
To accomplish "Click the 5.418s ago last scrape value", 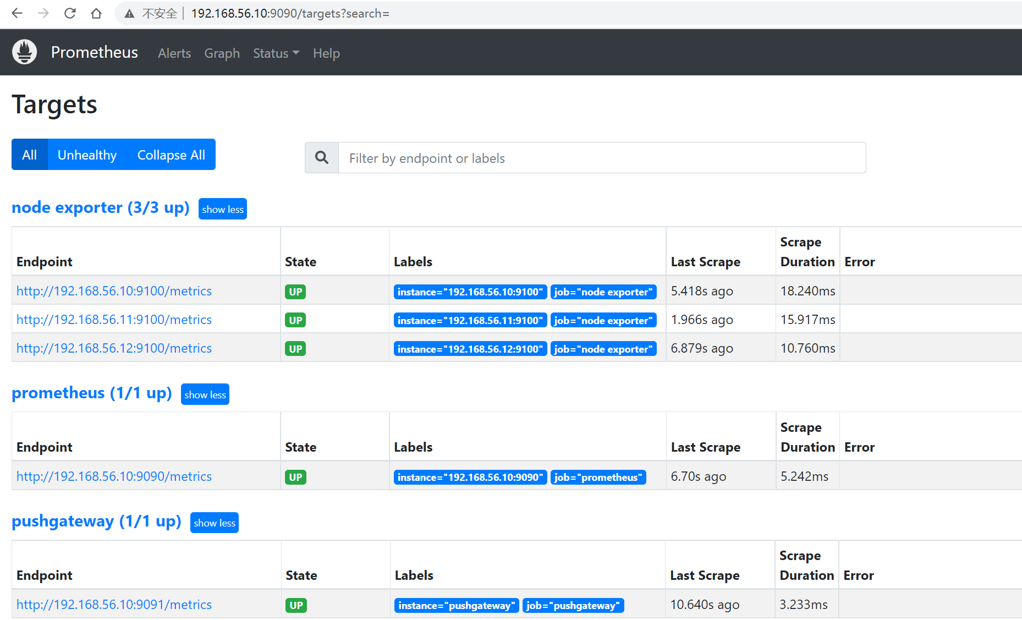I will (702, 291).
